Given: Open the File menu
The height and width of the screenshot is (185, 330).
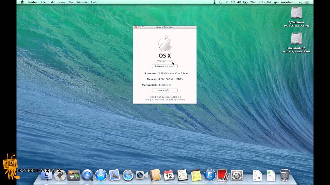Looking at the screenshot, I should click(43, 2).
